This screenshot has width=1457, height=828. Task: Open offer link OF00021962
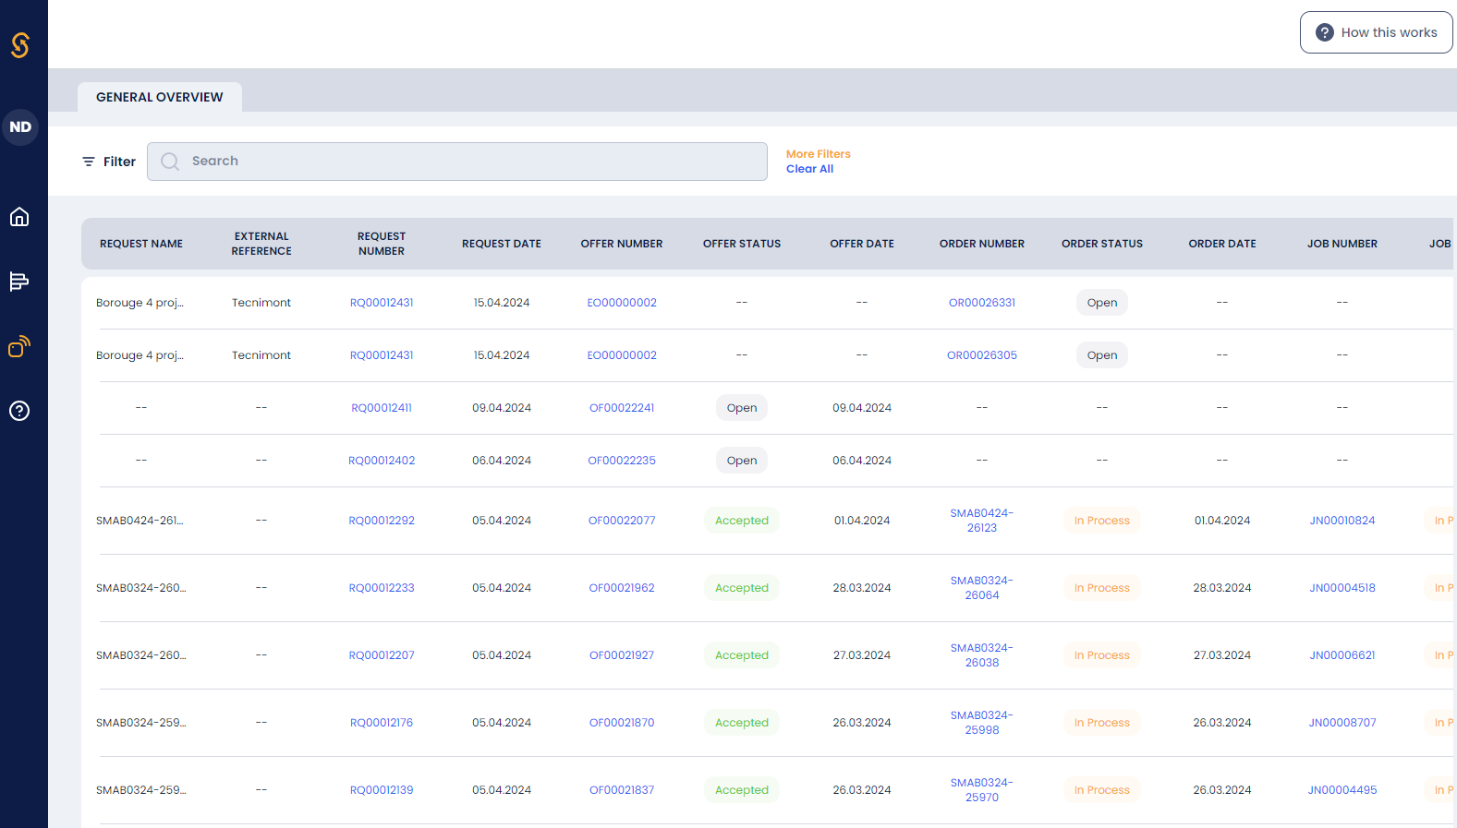[x=622, y=588]
